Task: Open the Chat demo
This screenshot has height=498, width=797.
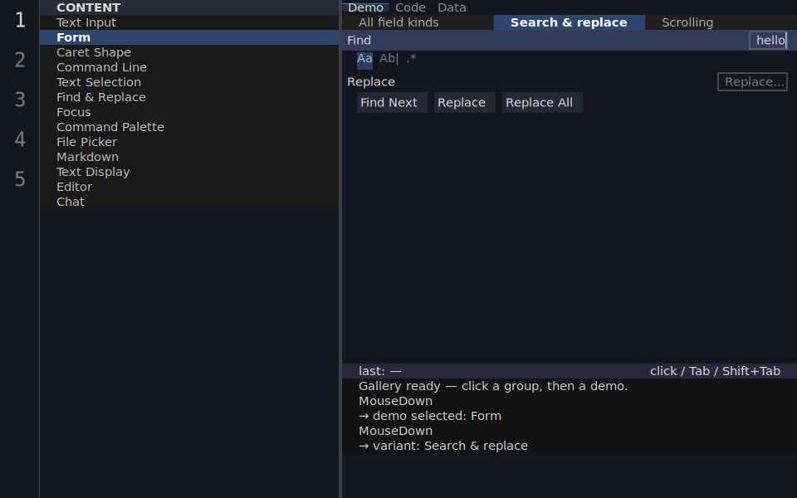Action: tap(189, 202)
